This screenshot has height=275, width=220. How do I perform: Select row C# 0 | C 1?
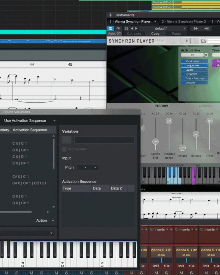21,177
